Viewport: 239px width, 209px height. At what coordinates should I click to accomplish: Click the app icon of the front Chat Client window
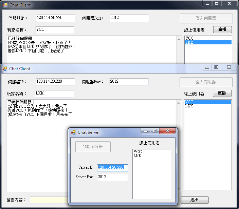click(5, 69)
